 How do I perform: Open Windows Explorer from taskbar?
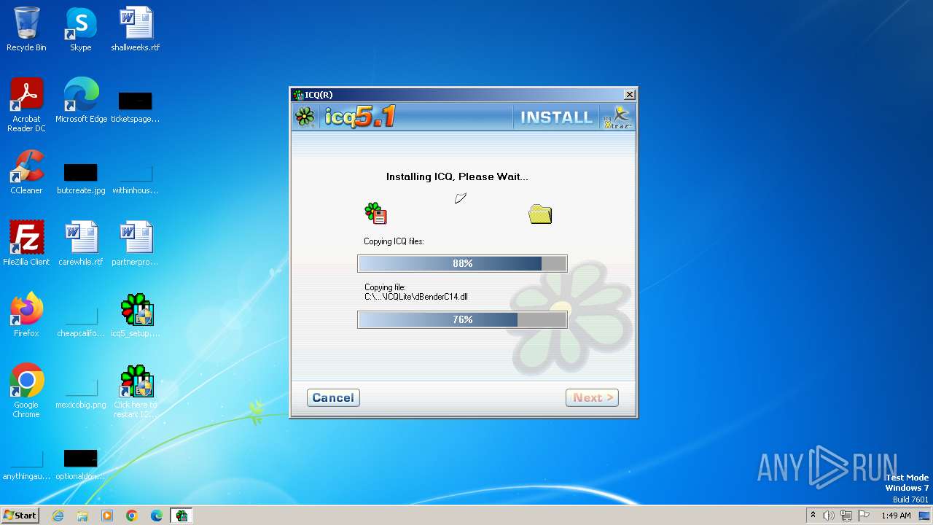point(82,516)
